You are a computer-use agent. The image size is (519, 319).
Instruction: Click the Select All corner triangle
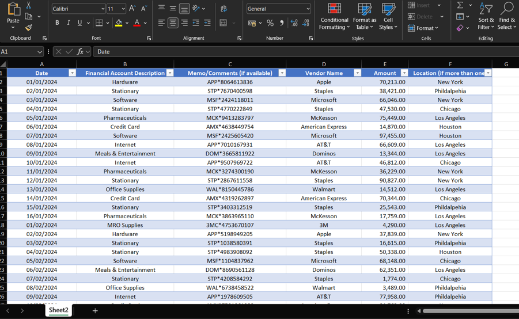coord(3,64)
